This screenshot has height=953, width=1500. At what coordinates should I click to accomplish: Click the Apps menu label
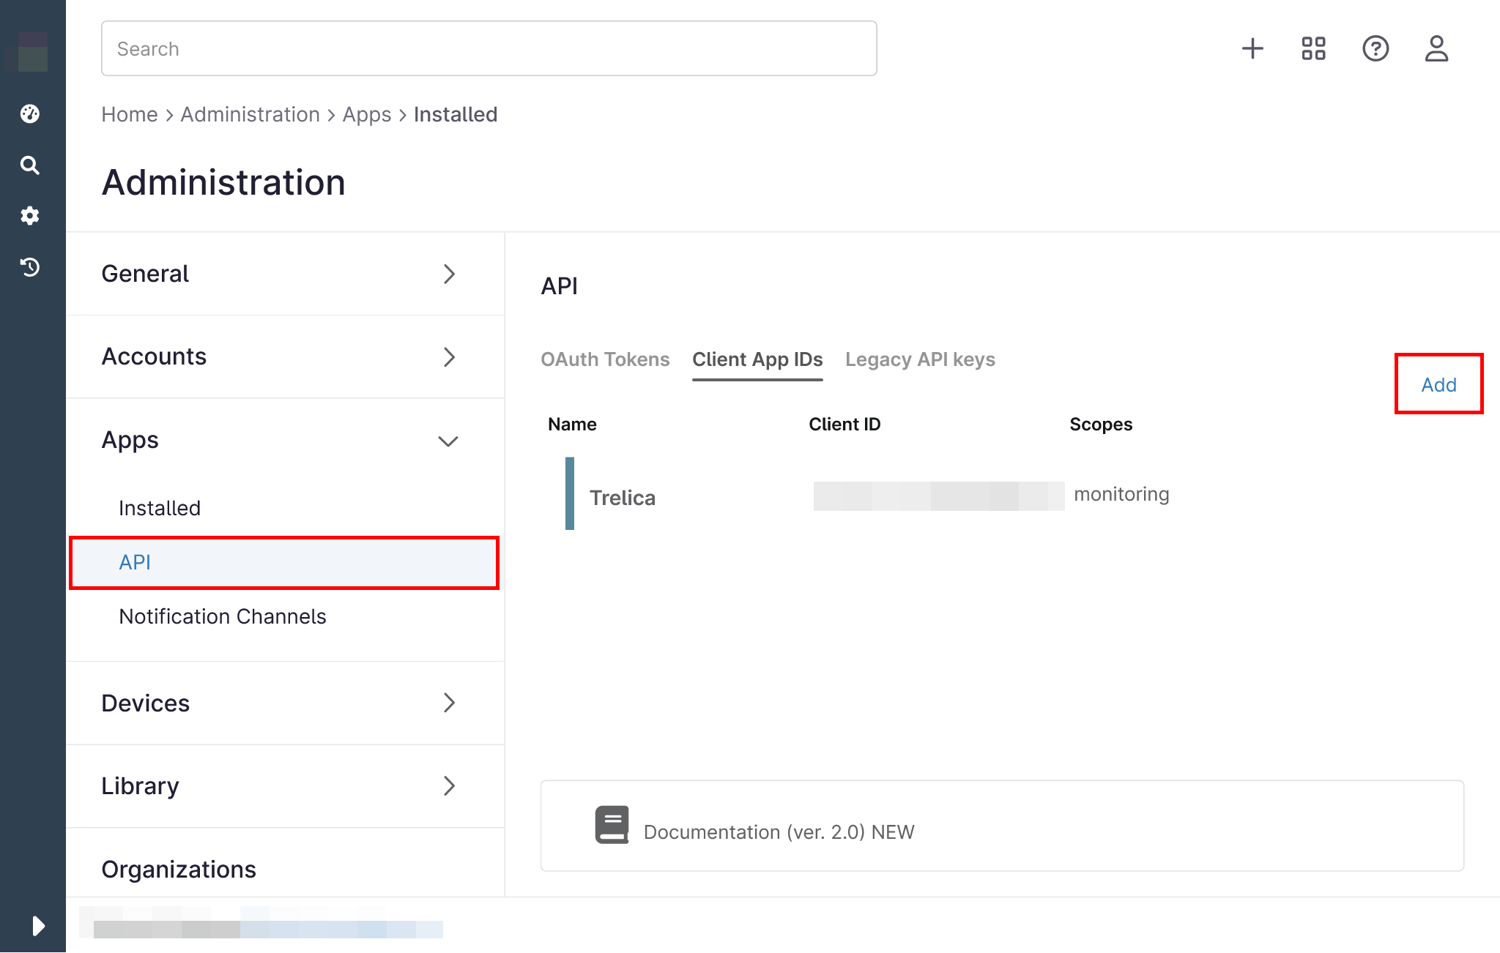click(x=130, y=441)
